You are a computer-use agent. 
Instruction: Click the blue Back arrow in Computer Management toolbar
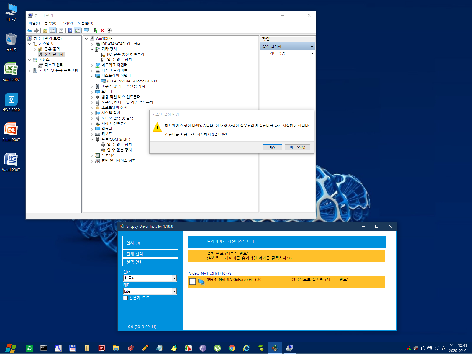(29, 30)
